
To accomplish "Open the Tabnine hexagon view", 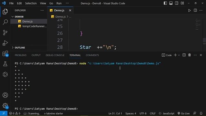I will pos(5,74).
